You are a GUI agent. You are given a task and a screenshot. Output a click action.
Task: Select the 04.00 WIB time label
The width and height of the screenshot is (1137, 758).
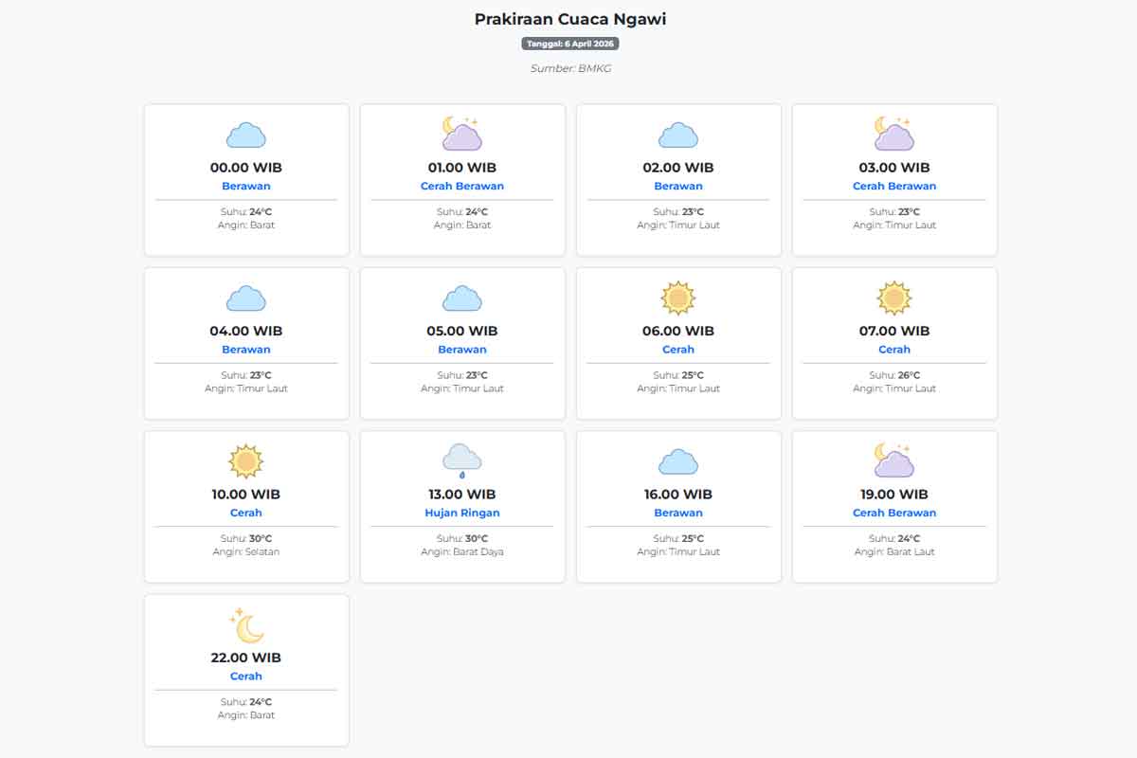[x=246, y=331]
